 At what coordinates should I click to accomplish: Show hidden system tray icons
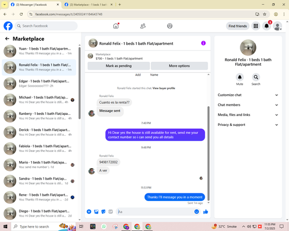point(244,226)
